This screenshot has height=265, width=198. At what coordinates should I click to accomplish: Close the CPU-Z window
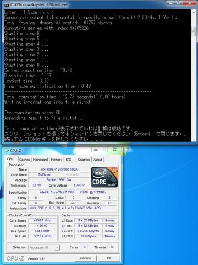tap(115, 150)
